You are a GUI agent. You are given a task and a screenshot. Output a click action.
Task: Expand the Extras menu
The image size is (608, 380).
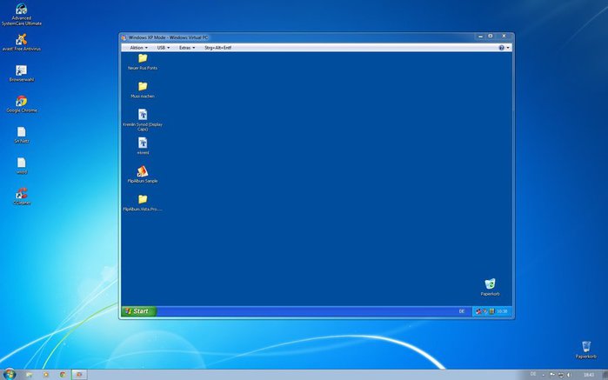[187, 48]
